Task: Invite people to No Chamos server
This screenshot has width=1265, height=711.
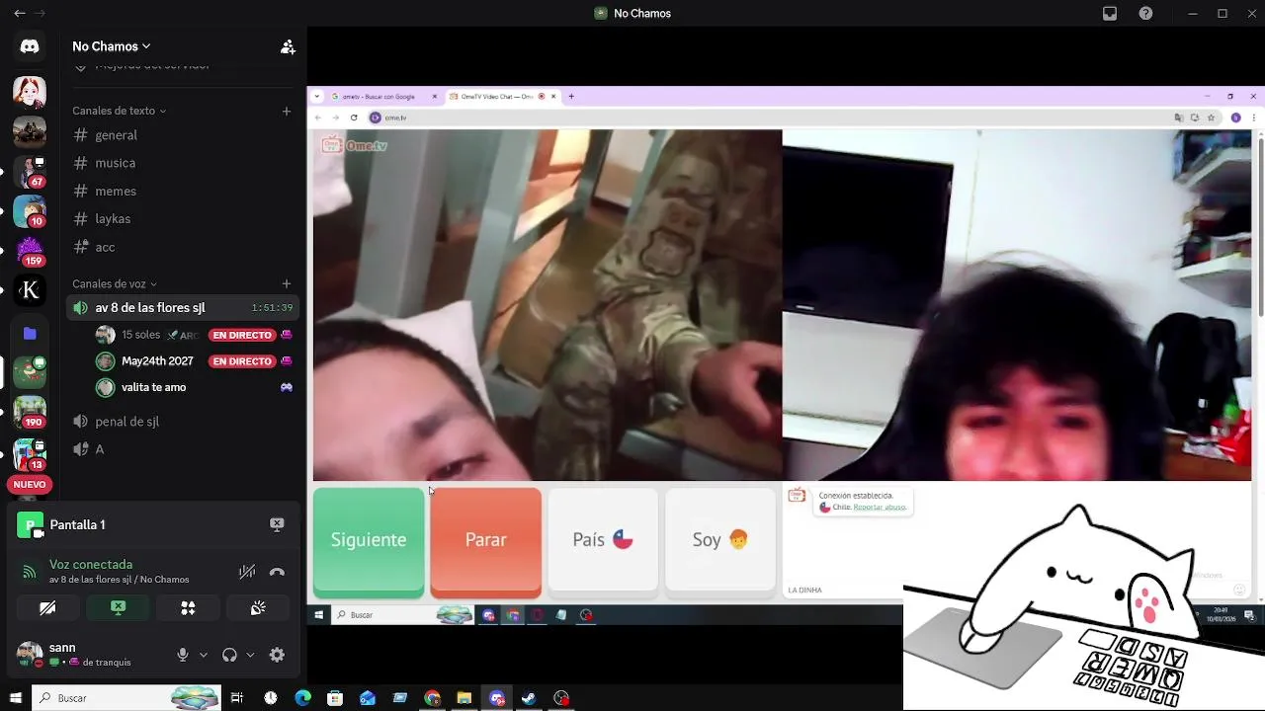Action: [288, 46]
